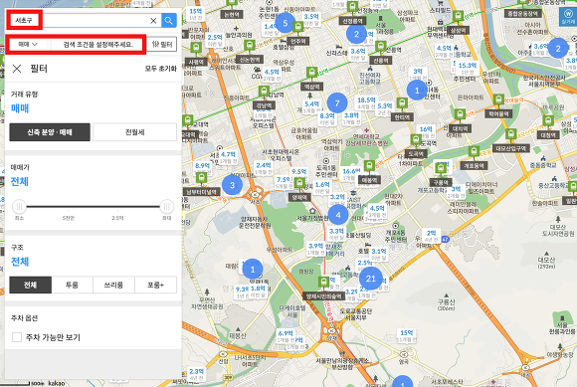577x387 pixels.
Task: Click 모두 초기화 reset link
Action: (161, 69)
